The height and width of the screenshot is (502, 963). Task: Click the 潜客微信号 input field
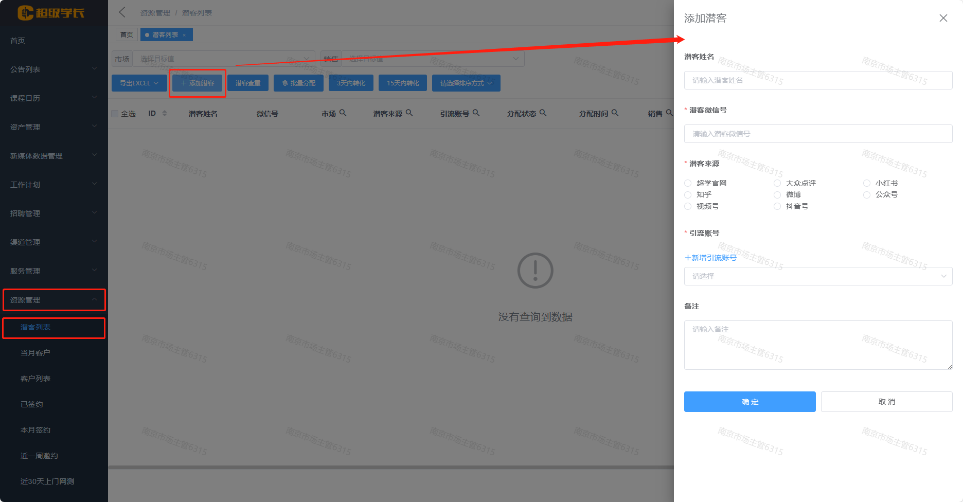click(x=818, y=134)
